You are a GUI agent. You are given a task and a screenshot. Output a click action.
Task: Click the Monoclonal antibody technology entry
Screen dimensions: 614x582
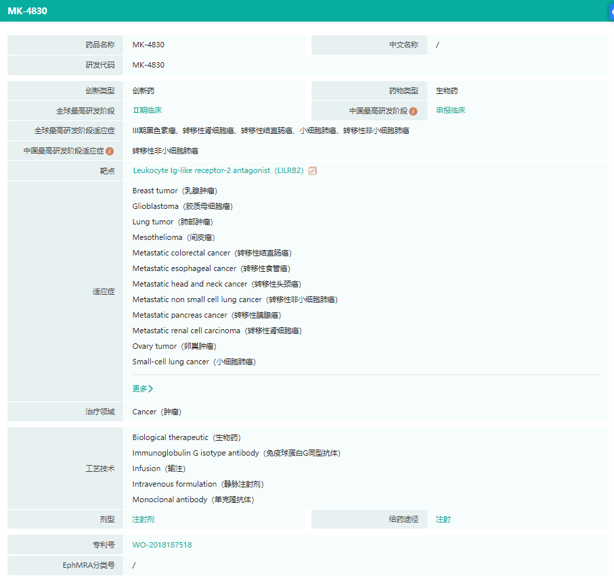tap(193, 500)
